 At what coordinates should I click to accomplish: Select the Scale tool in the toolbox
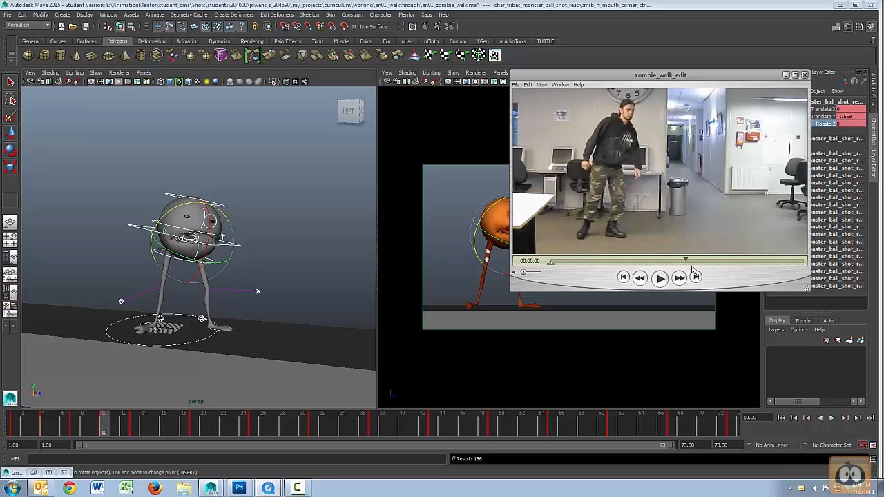click(10, 168)
